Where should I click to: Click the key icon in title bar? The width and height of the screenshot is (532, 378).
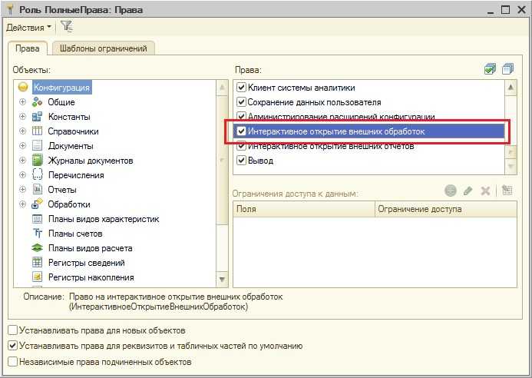(10, 9)
